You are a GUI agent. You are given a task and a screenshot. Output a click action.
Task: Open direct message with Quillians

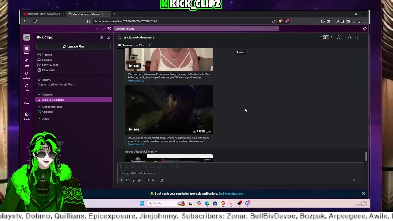[x=48, y=112]
